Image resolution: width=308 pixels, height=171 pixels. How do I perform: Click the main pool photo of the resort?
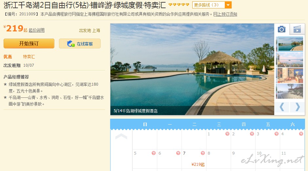(192, 69)
